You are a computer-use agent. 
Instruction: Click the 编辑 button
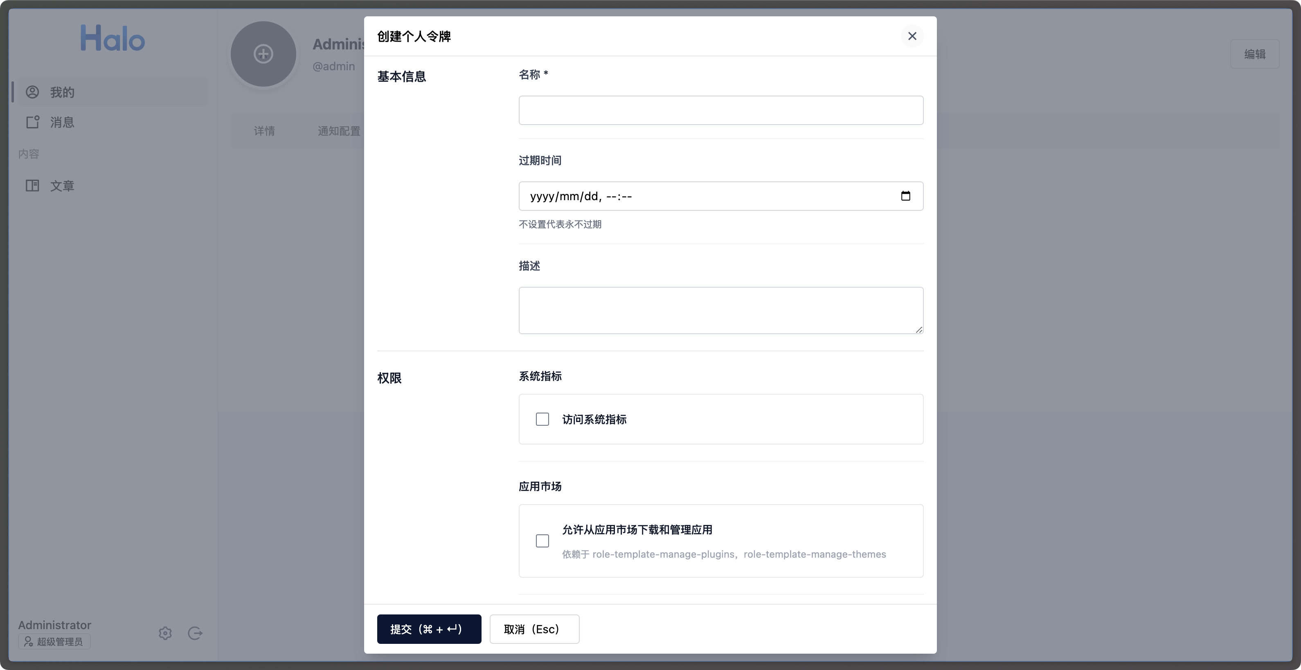[1256, 54]
